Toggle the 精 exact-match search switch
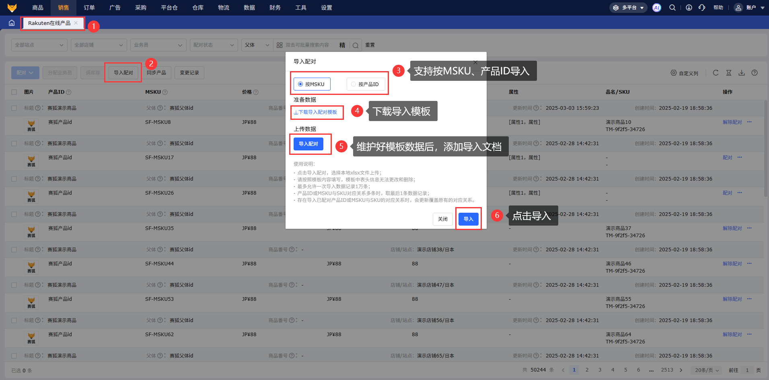This screenshot has height=380, width=769. click(342, 45)
